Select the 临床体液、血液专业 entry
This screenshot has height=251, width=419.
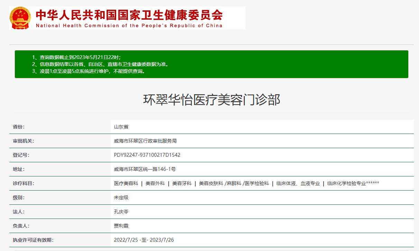click(298, 183)
